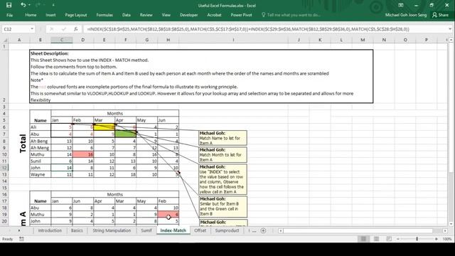This screenshot has height=256, width=455.
Task: Click the Share button
Action: tap(440, 15)
